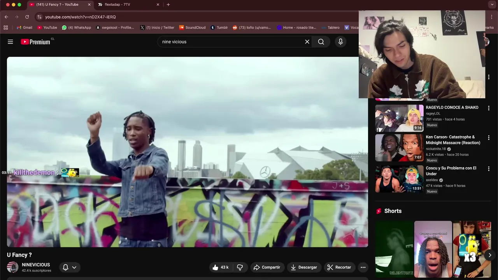Image resolution: width=498 pixels, height=280 pixels.
Task: Focus the address bar URL
Action: click(80, 17)
